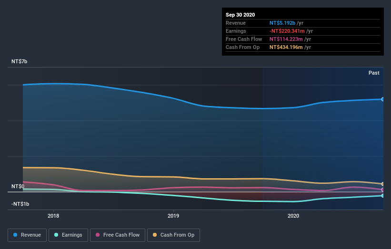391x249 pixels.
Task: Select the Free Cash Flow endpoint marker
Action: [x=383, y=190]
